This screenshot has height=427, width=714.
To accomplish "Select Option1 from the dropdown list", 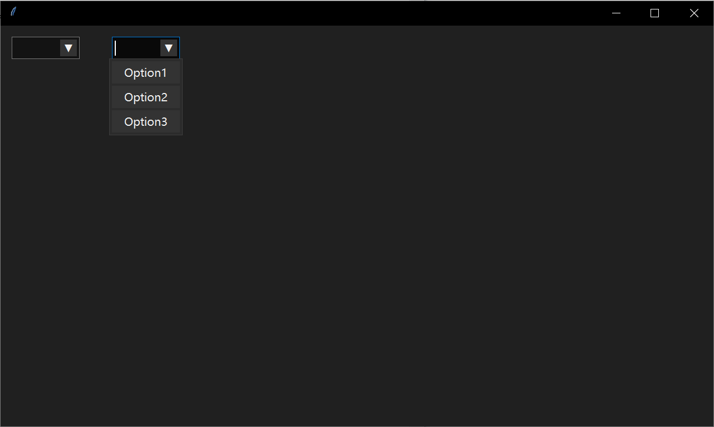I will coord(145,73).
